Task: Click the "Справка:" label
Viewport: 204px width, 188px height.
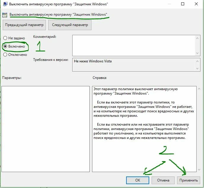Action: (x=100, y=78)
